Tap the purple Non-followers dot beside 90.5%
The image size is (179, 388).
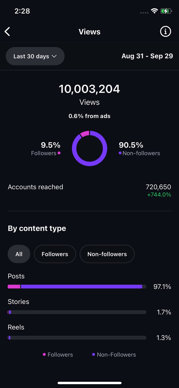coord(120,153)
